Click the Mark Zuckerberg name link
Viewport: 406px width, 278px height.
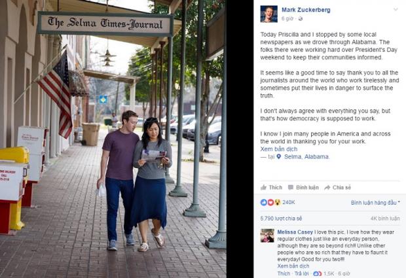point(306,10)
